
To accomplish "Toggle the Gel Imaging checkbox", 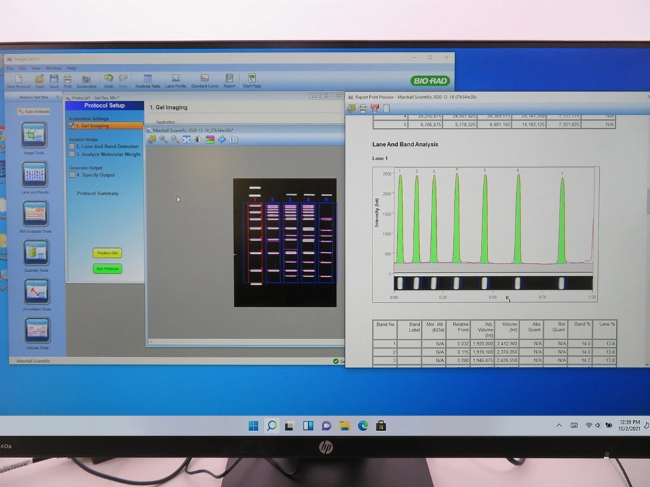I will point(71,126).
